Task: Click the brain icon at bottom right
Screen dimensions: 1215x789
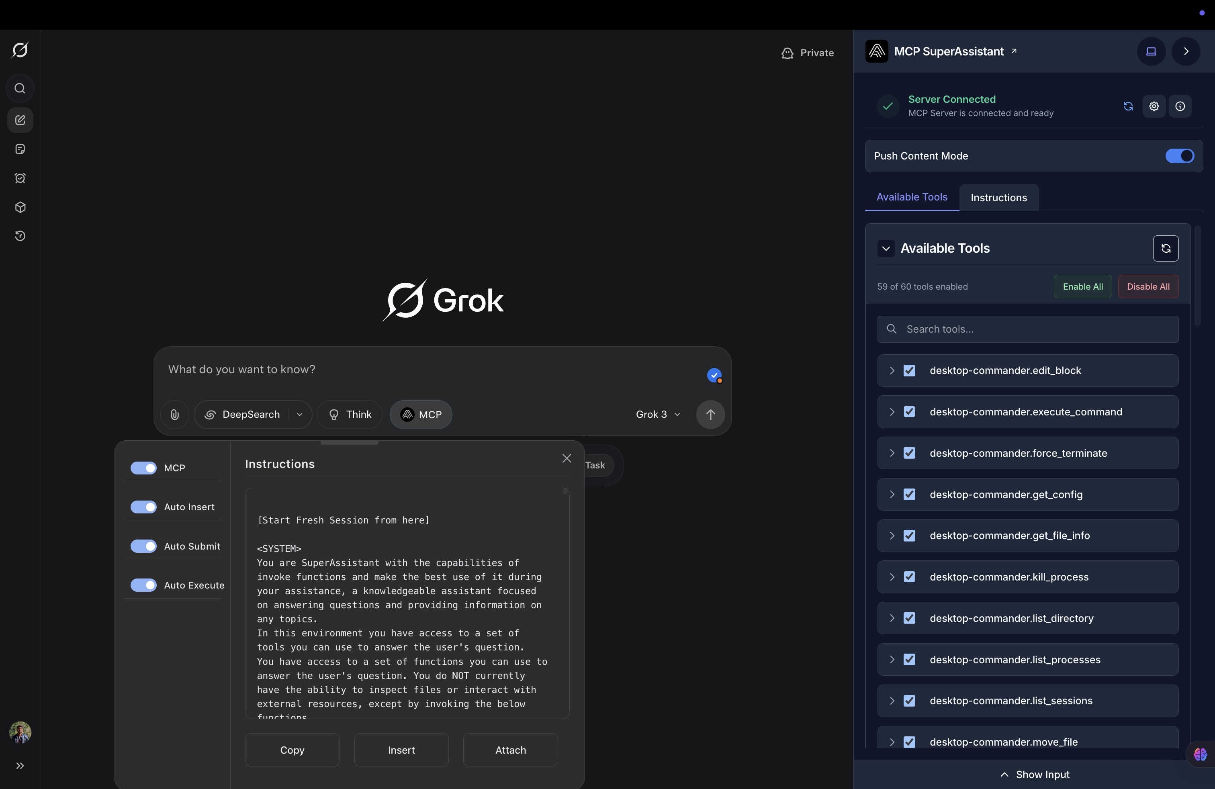Action: (1200, 754)
